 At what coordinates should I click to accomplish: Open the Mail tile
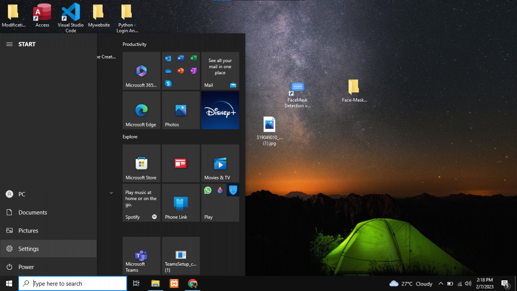pyautogui.click(x=220, y=71)
